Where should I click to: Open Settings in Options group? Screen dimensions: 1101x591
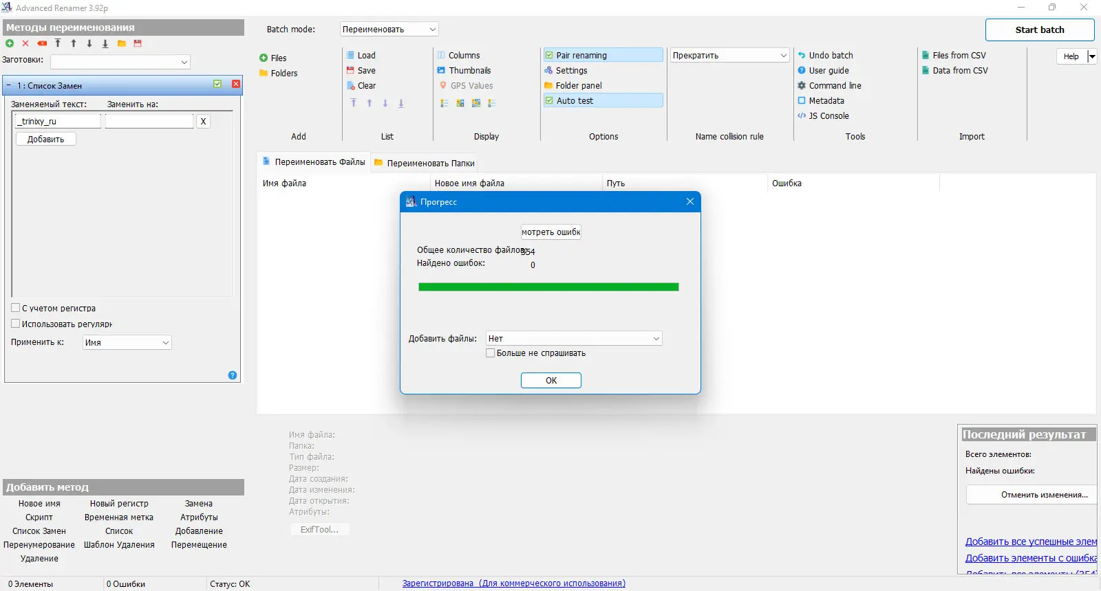566,70
